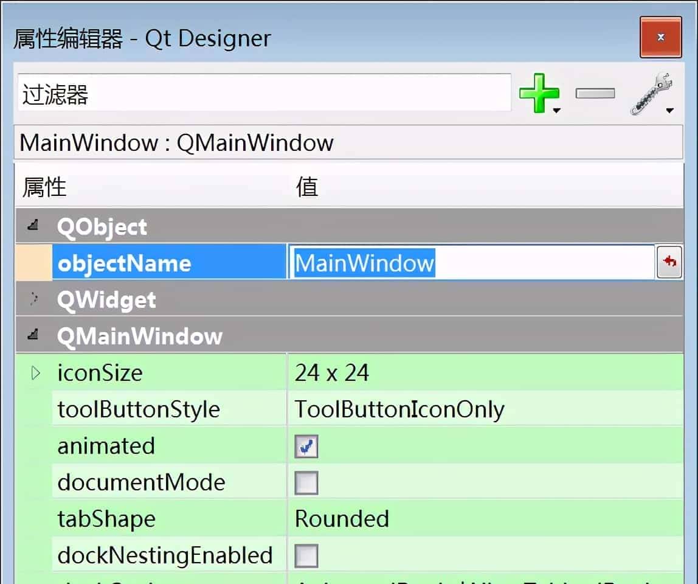698x584 pixels.
Task: Enable the documentMode checkbox
Action: pos(306,482)
